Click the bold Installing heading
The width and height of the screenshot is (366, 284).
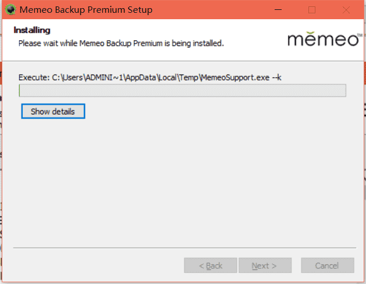(x=32, y=30)
